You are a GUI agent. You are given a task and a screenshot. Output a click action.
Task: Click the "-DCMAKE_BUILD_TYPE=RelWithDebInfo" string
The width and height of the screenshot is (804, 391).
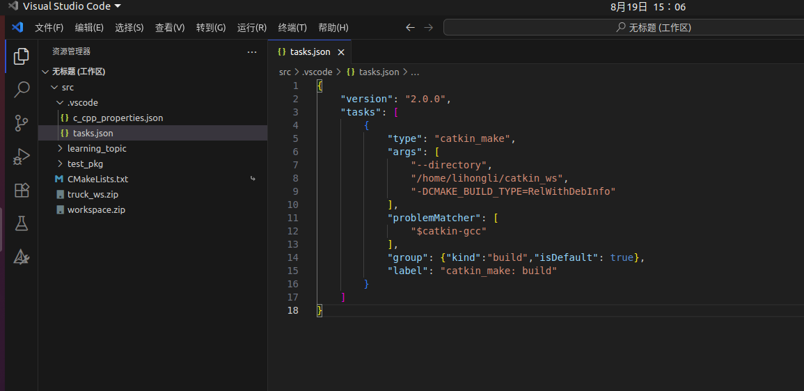[513, 192]
